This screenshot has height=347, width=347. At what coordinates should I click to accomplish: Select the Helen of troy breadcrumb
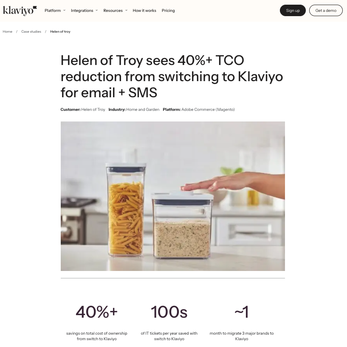tap(60, 31)
